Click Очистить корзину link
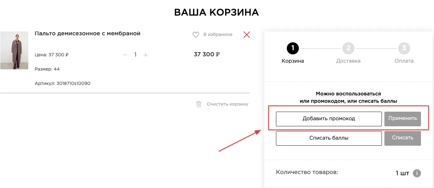Image resolution: width=434 pixels, height=188 pixels. [x=227, y=104]
